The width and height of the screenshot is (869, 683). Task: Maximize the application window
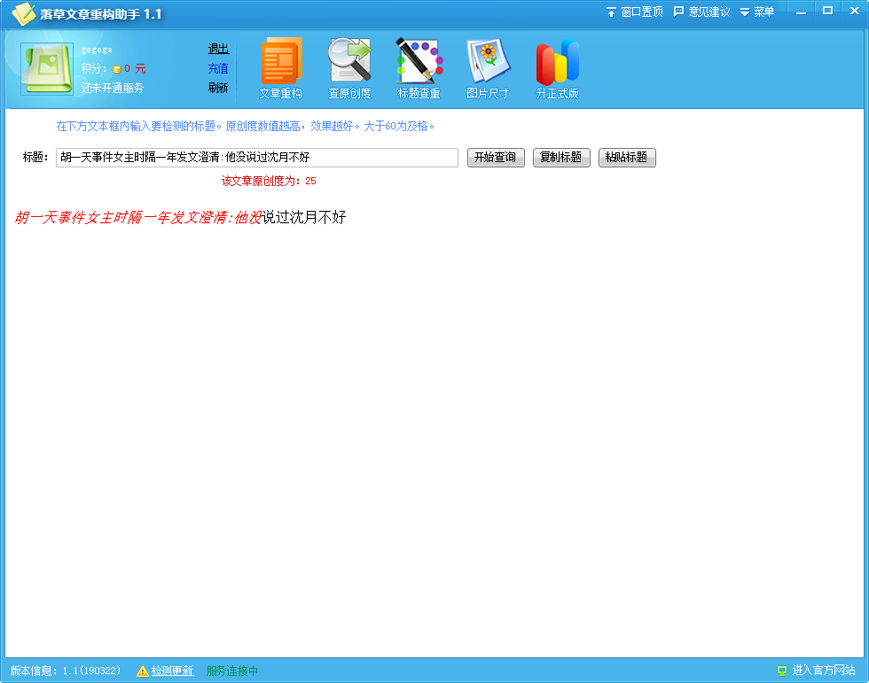(x=827, y=12)
